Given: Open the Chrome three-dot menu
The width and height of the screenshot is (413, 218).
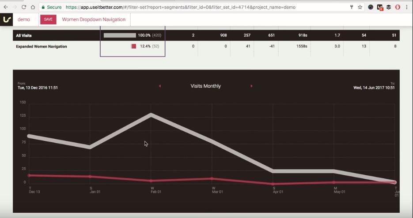Looking at the screenshot, I should (x=407, y=7).
